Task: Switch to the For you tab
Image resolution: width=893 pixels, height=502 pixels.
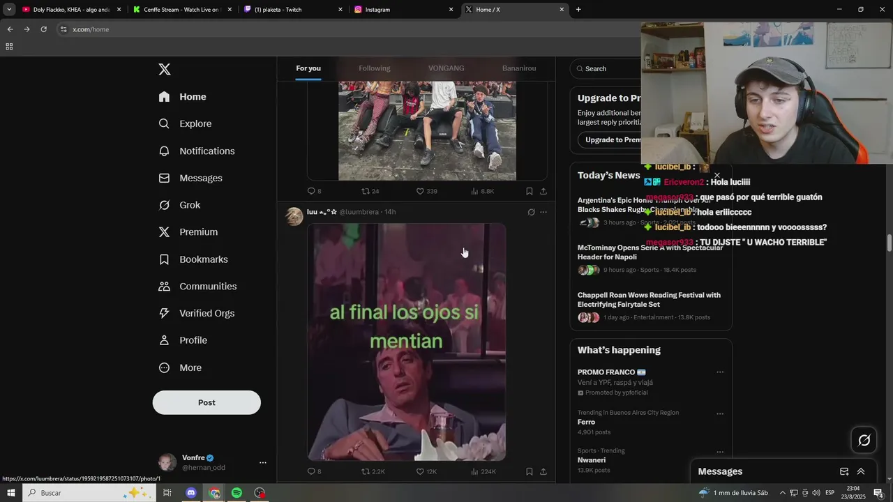Action: pos(308,68)
